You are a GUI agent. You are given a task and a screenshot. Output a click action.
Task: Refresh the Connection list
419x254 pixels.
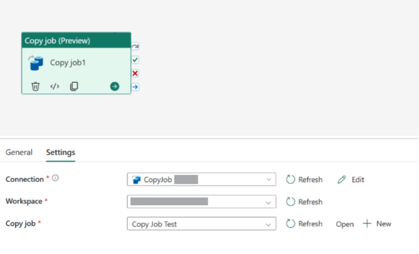[304, 180]
